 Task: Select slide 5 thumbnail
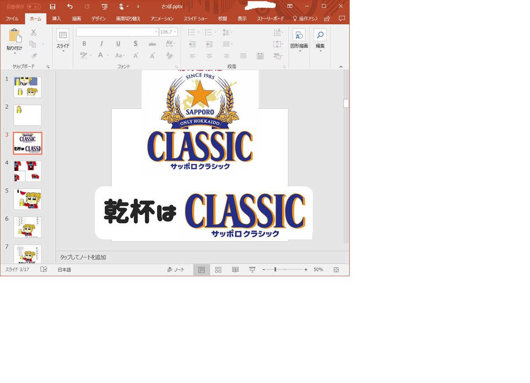point(27,199)
